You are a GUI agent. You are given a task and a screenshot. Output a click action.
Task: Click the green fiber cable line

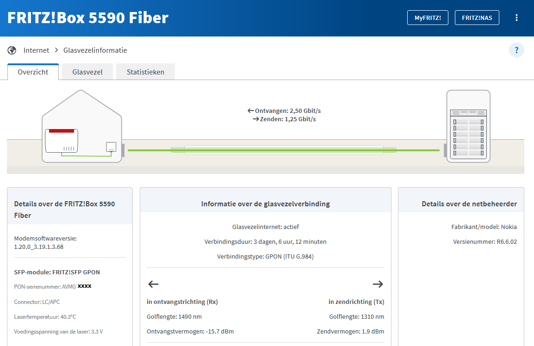click(283, 150)
